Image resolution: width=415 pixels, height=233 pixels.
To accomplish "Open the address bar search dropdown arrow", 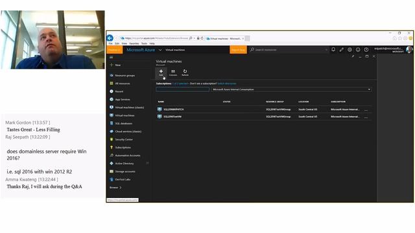I will (195, 38).
